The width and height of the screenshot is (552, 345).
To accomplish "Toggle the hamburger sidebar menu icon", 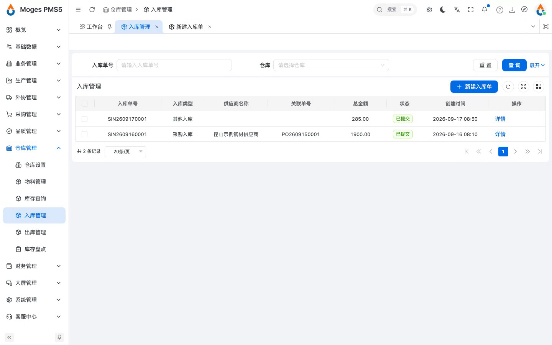I will click(x=78, y=10).
